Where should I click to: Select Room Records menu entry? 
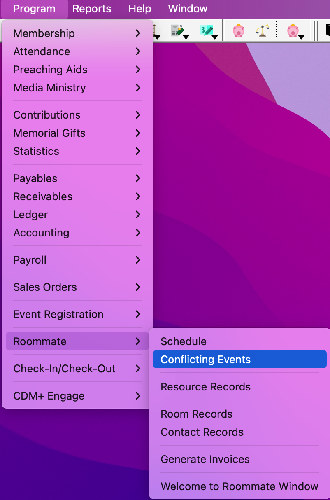pos(196,414)
